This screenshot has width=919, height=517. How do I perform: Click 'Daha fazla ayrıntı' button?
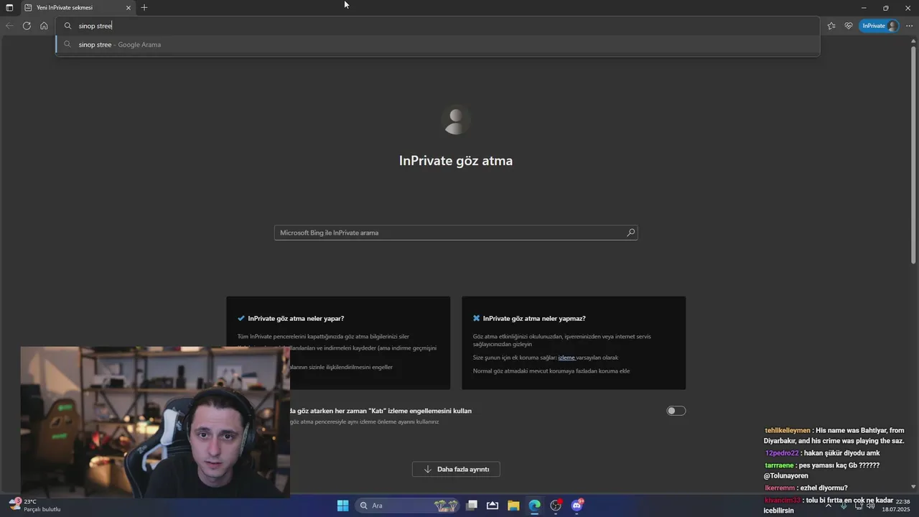click(x=456, y=469)
